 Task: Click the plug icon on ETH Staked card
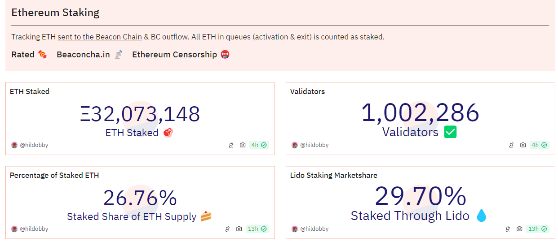click(x=231, y=145)
